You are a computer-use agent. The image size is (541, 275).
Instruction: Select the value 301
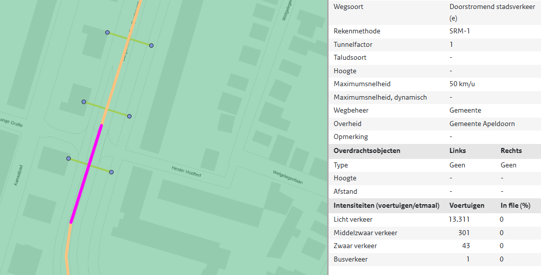click(x=464, y=233)
